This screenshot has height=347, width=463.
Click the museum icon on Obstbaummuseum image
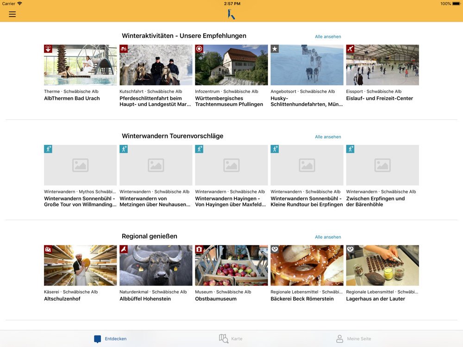(x=199, y=249)
